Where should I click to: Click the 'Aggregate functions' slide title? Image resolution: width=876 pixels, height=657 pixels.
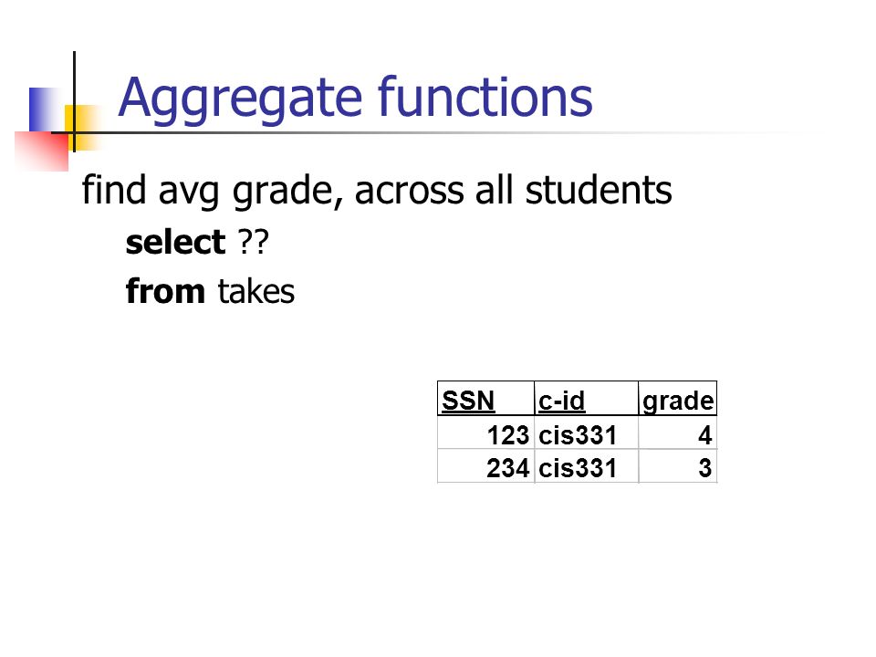click(355, 99)
